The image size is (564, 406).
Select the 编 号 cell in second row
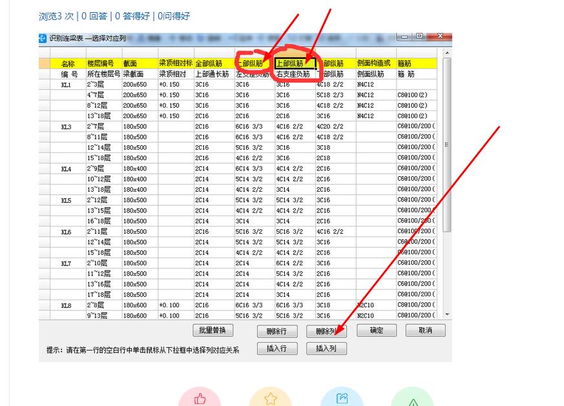68,74
